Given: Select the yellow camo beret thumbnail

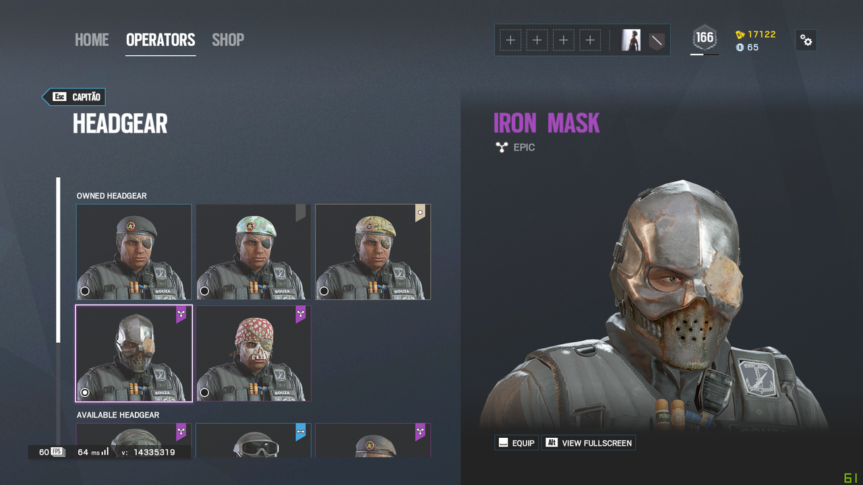Looking at the screenshot, I should 373,252.
